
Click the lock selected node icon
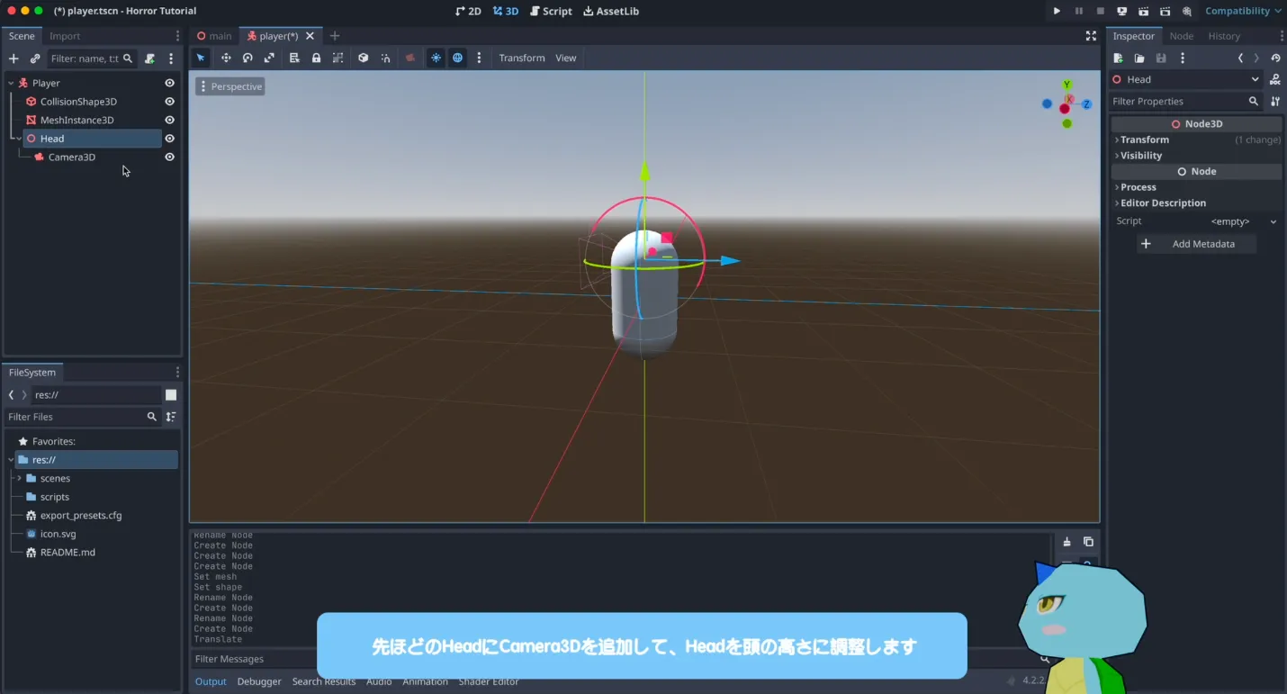pos(316,58)
